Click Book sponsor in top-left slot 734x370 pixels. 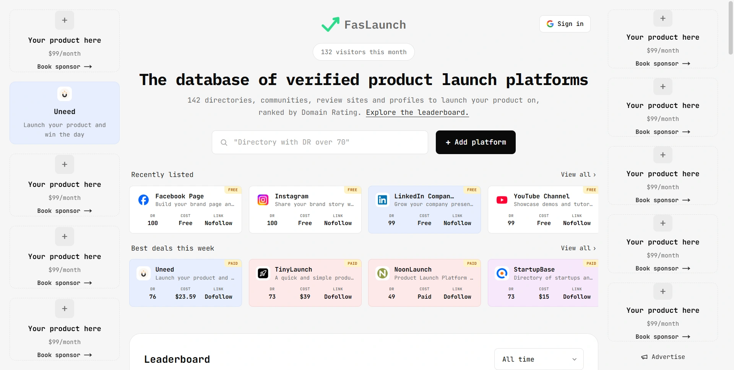65,67
